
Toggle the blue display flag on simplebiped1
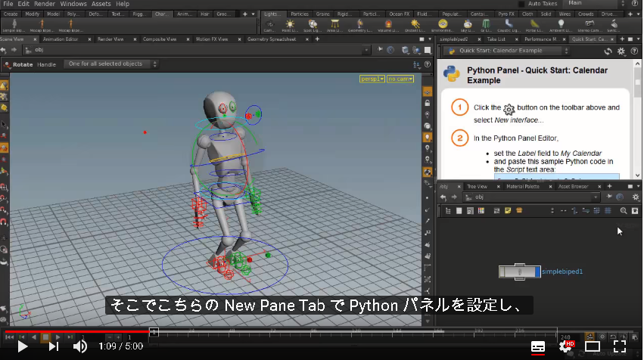537,272
